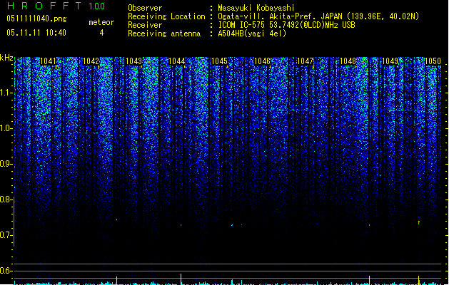Click the 0.6 kHz axis label
449x285 pixels.
point(6,271)
